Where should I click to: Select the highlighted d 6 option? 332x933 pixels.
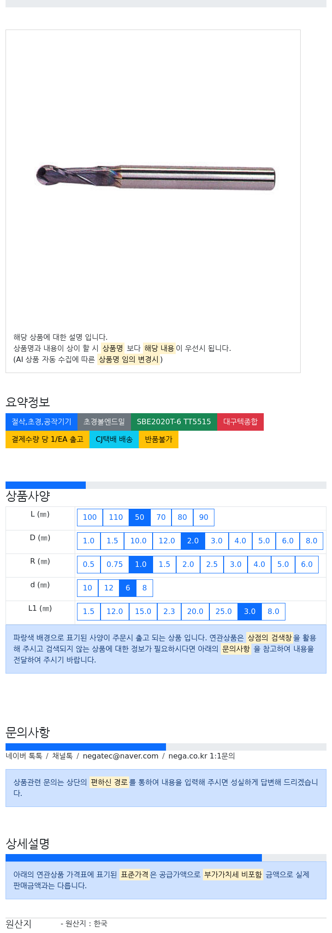(128, 588)
